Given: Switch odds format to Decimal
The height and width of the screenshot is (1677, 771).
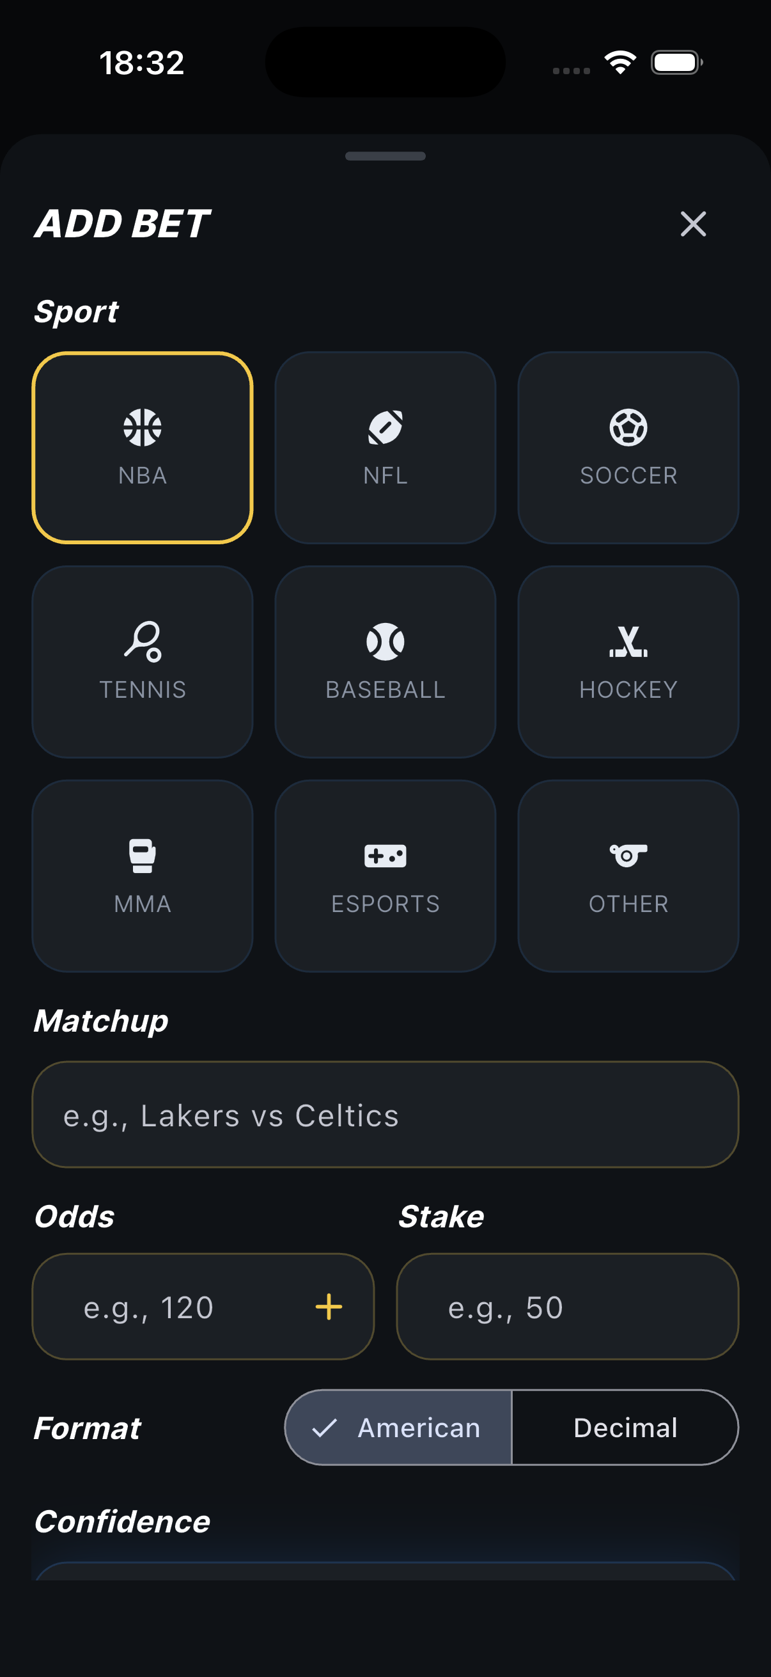Looking at the screenshot, I should (x=625, y=1428).
